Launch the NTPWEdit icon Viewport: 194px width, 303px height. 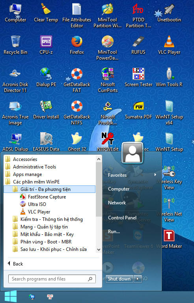pyautogui.click(x=108, y=142)
